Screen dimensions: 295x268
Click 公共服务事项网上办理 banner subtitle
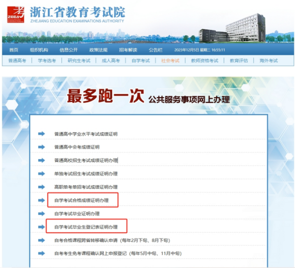pos(189,100)
